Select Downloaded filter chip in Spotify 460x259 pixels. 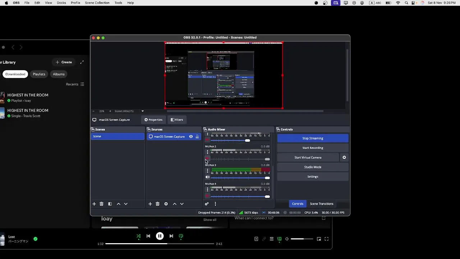(x=15, y=74)
